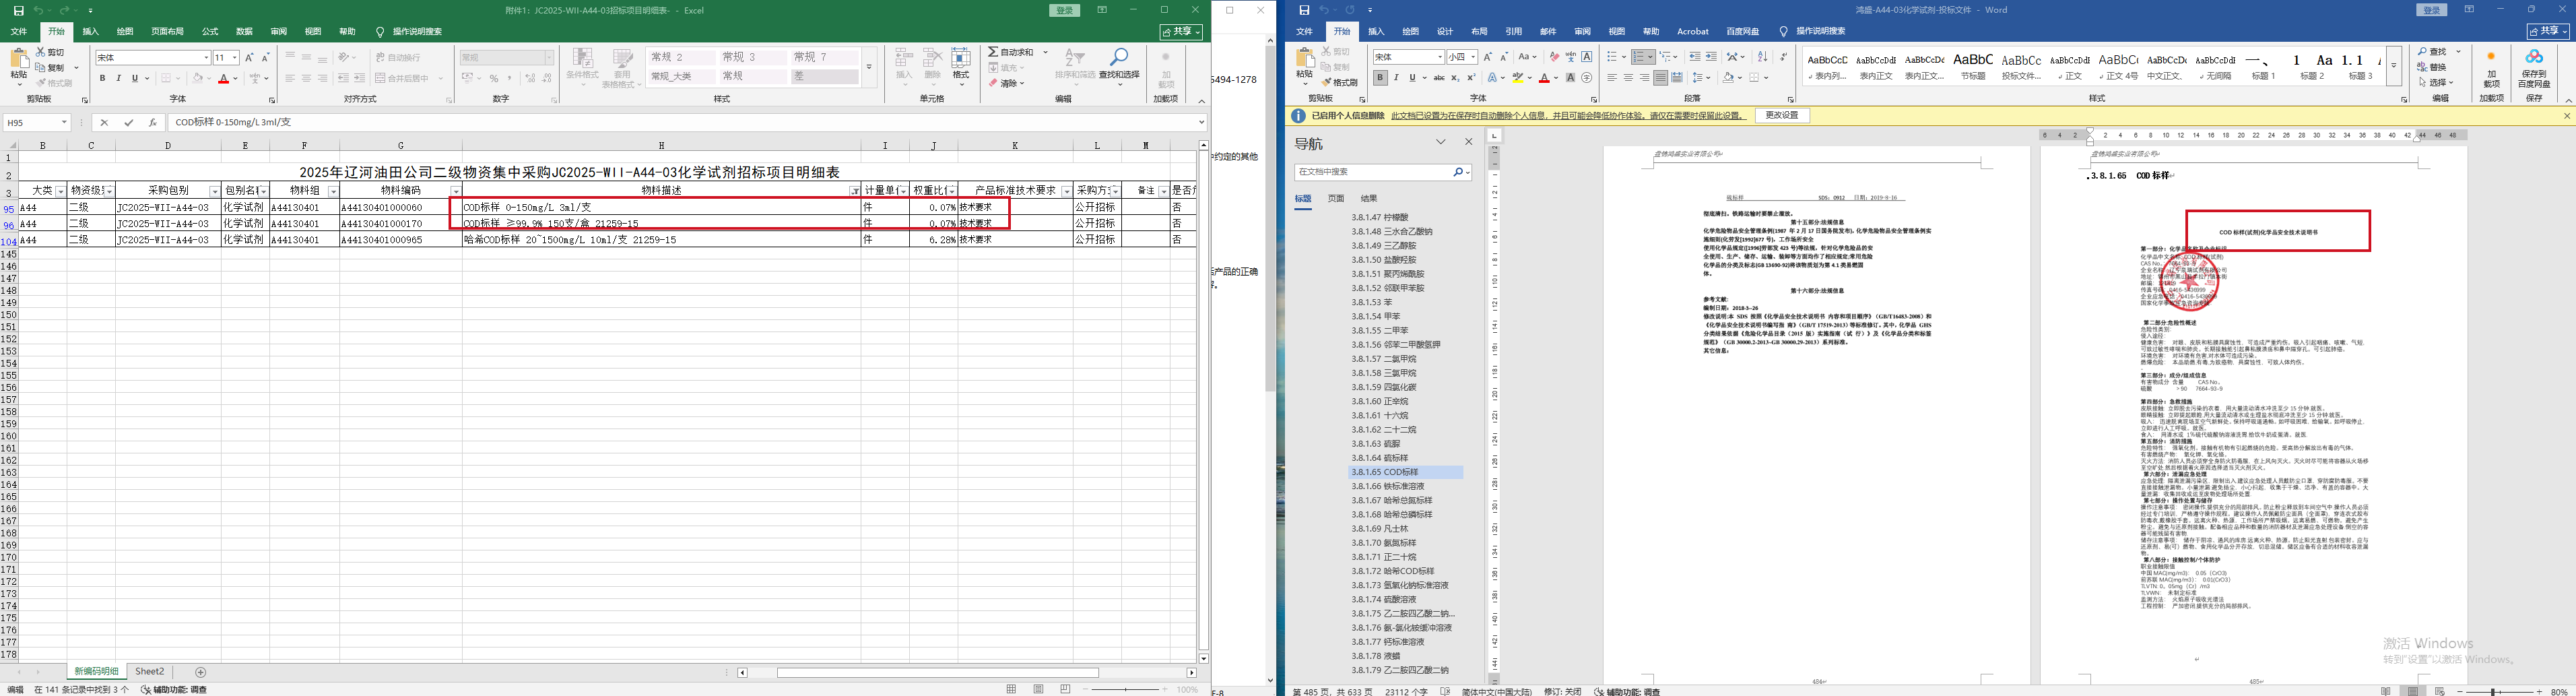Open filter dropdown for 物料编码 column

coord(456,191)
